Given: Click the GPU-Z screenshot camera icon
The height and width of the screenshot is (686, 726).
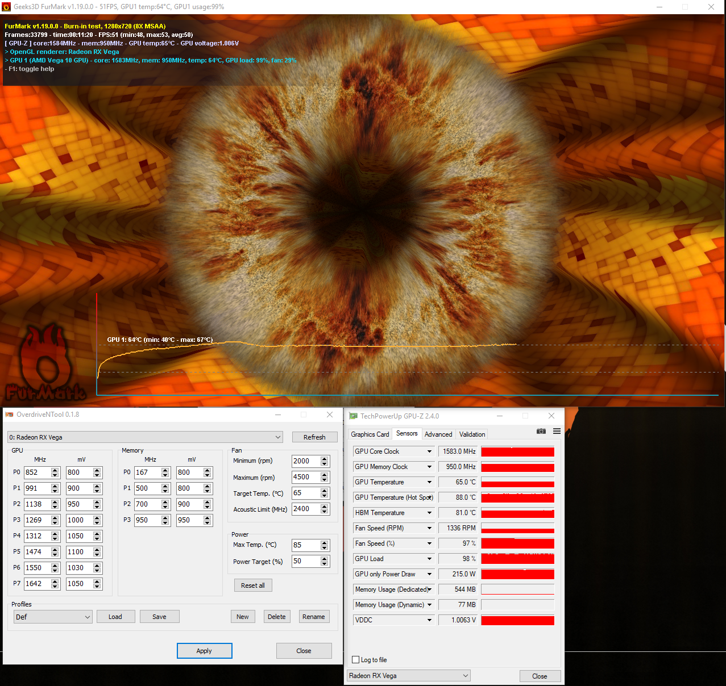Looking at the screenshot, I should pyautogui.click(x=541, y=431).
